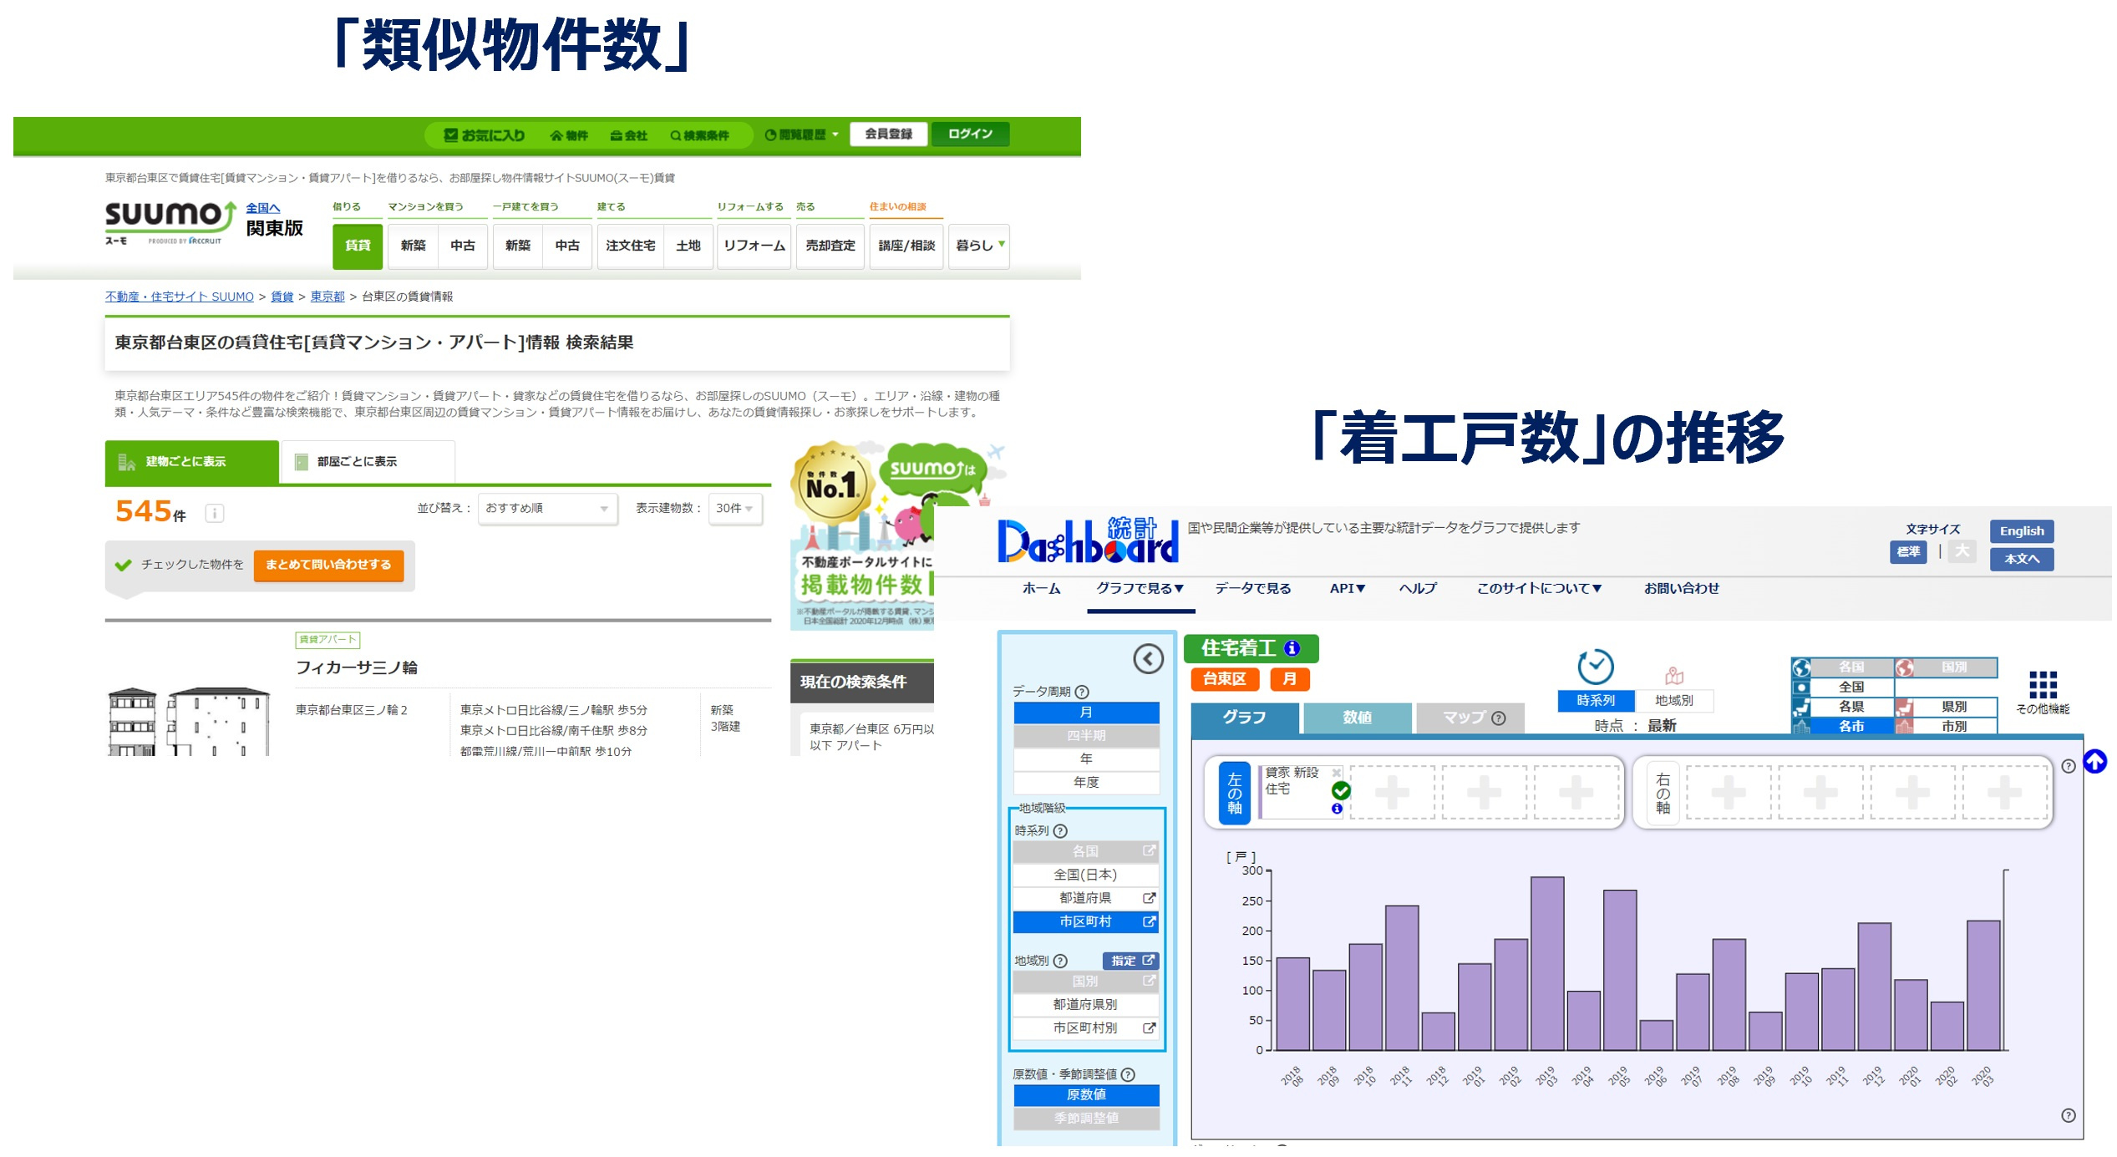Remove 貸家 新設住宅 series with x

[1338, 773]
